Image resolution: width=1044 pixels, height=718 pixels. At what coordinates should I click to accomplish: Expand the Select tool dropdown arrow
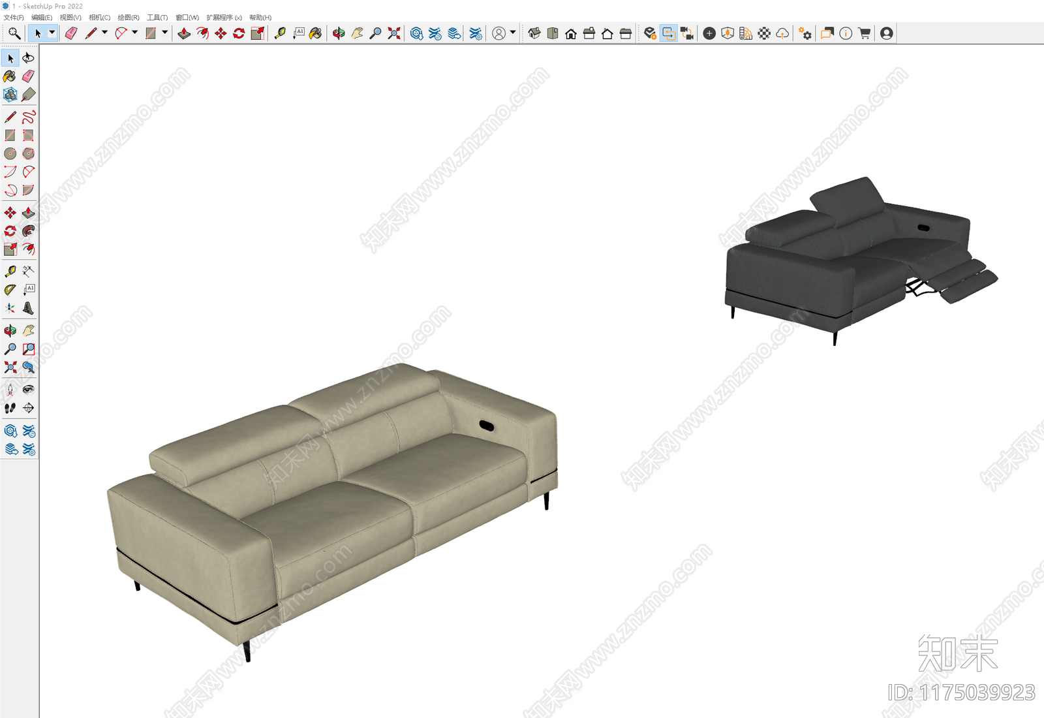pyautogui.click(x=52, y=33)
